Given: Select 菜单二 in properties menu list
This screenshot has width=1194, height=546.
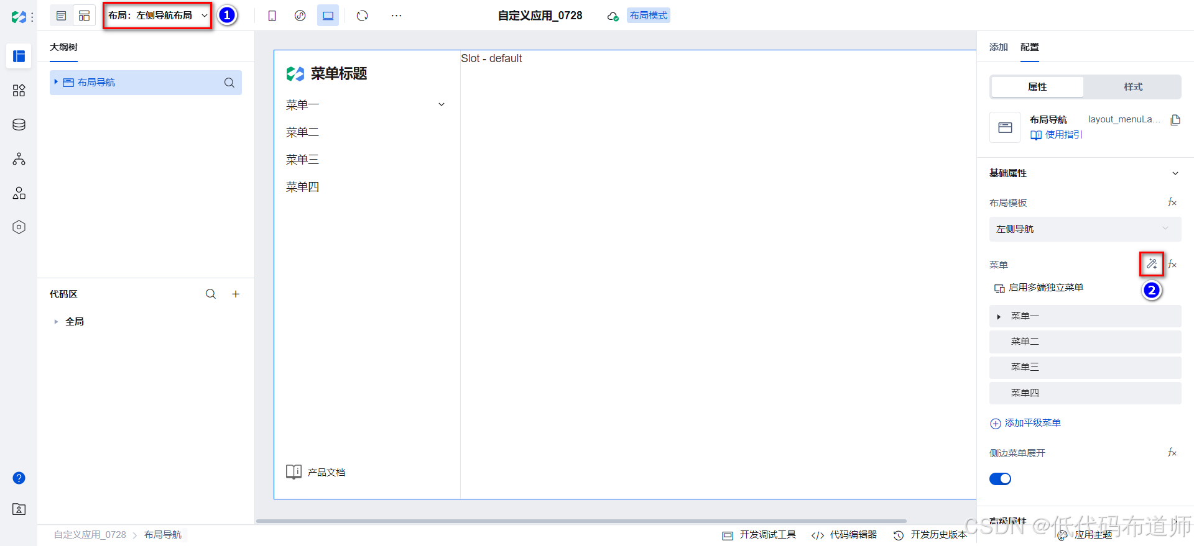Looking at the screenshot, I should [1085, 342].
